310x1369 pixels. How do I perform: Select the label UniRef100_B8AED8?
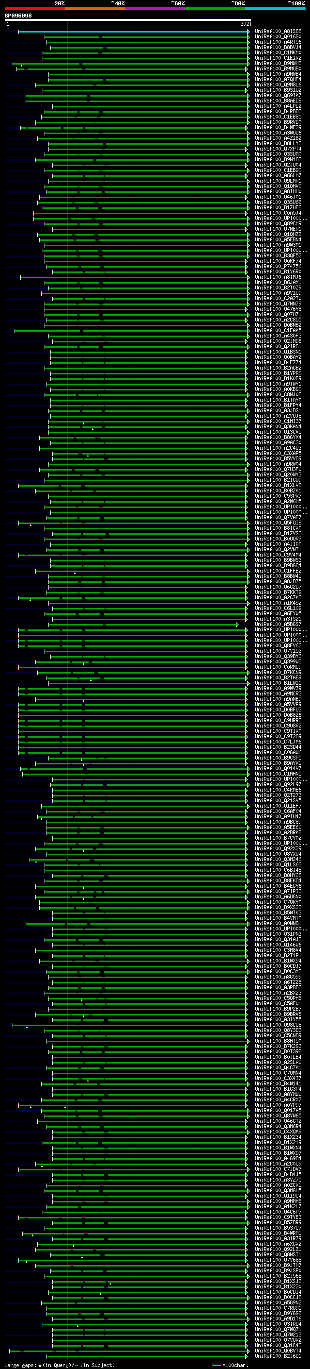pyautogui.click(x=278, y=101)
